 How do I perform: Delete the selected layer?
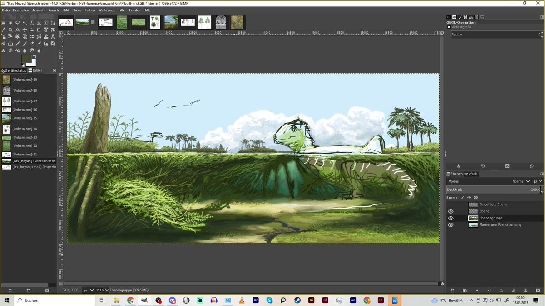(x=538, y=290)
